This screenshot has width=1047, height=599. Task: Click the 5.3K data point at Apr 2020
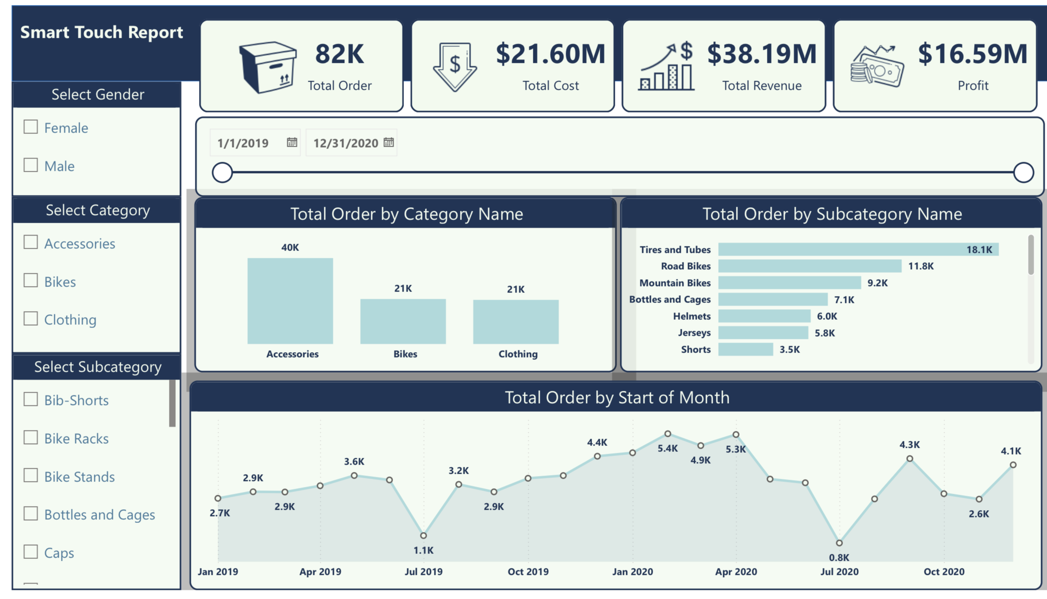(736, 435)
